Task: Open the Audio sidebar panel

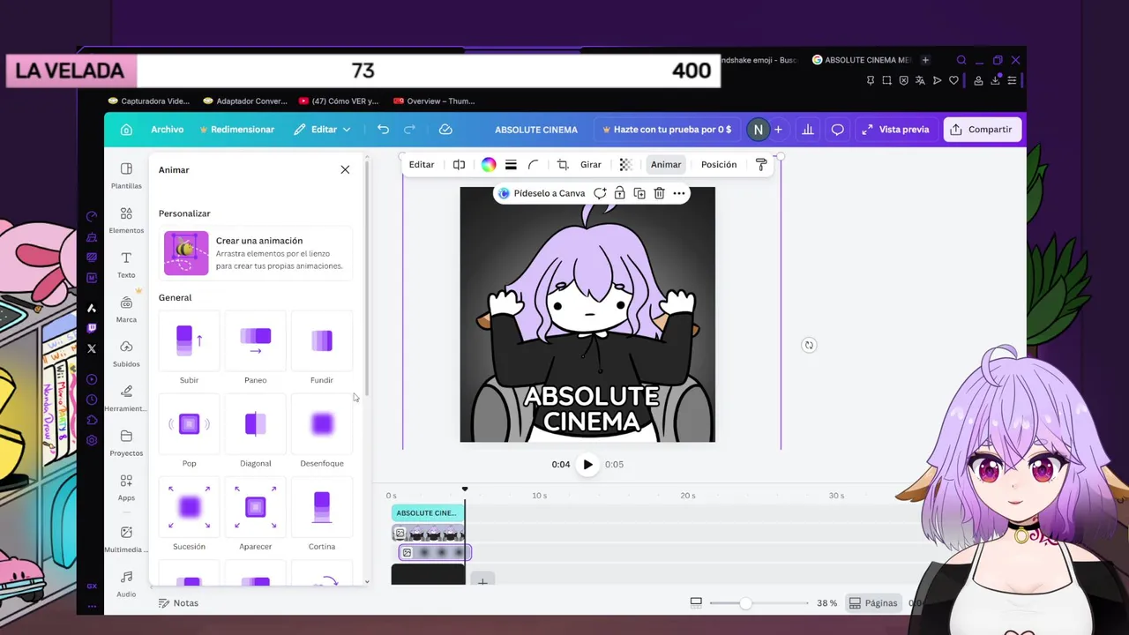Action: point(126,584)
